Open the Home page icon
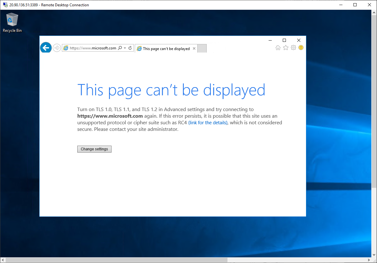Viewport: 377px width, 263px height. click(278, 48)
